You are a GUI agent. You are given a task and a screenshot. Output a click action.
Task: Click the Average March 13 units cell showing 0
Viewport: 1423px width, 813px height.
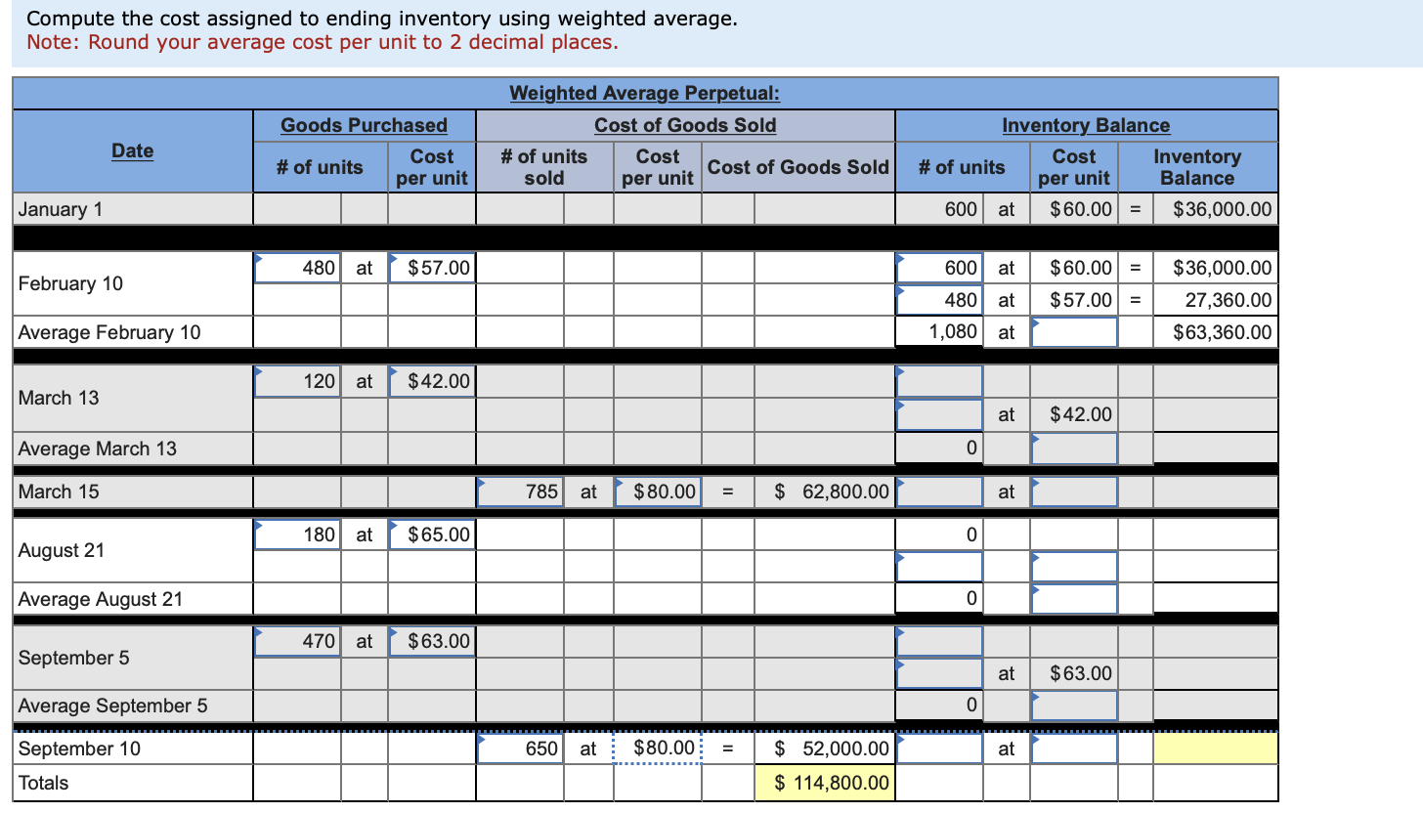(939, 449)
